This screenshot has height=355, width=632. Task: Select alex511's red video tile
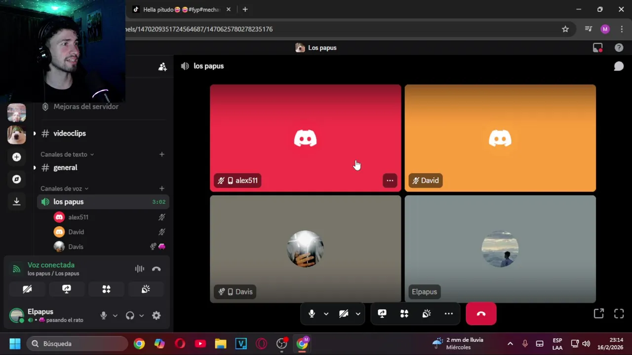click(306, 138)
